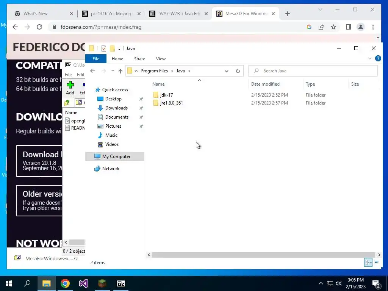388x291 pixels.
Task: Open the Home ribbon tab
Action: click(x=117, y=59)
